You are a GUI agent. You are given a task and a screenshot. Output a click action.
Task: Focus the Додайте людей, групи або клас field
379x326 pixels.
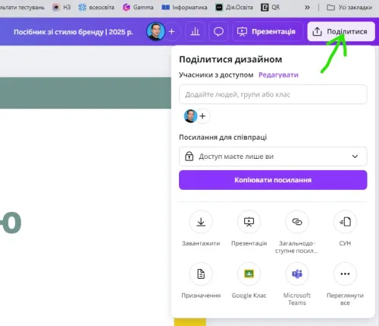273,94
